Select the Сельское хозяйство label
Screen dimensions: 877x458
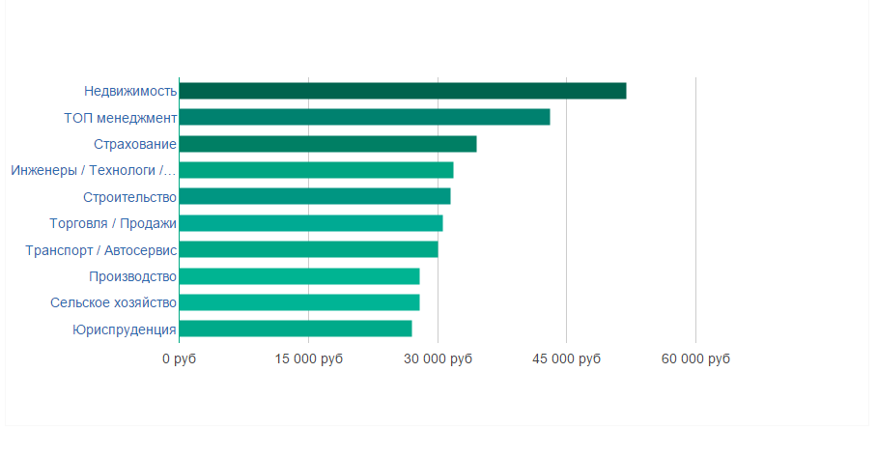point(114,302)
